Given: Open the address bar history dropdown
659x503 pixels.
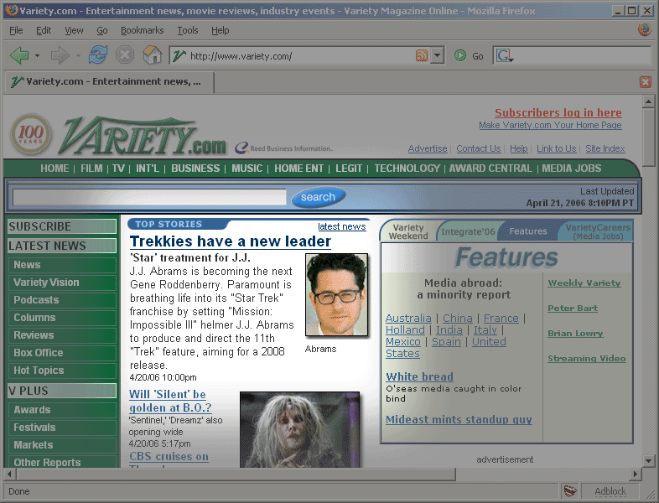Looking at the screenshot, I should (x=437, y=56).
